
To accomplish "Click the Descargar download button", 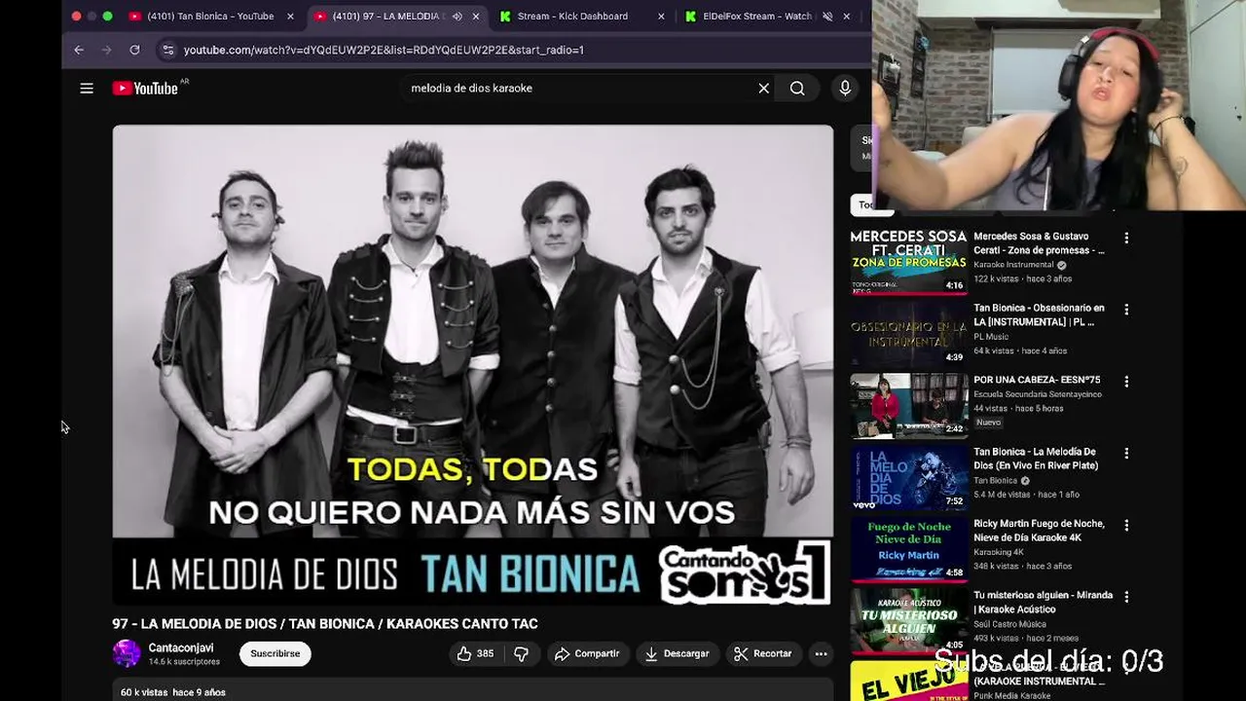I will coord(677,654).
